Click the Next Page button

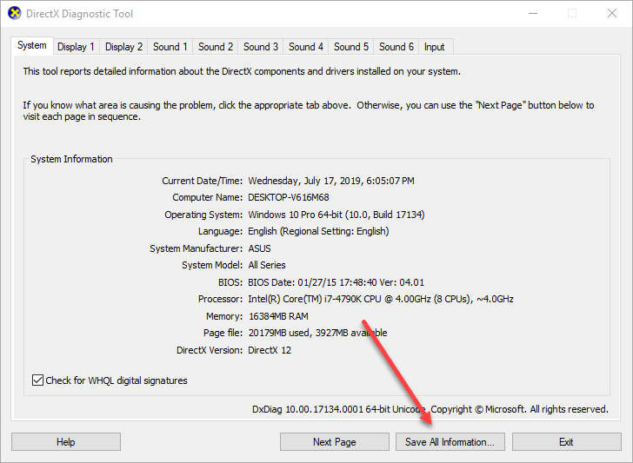pos(334,442)
